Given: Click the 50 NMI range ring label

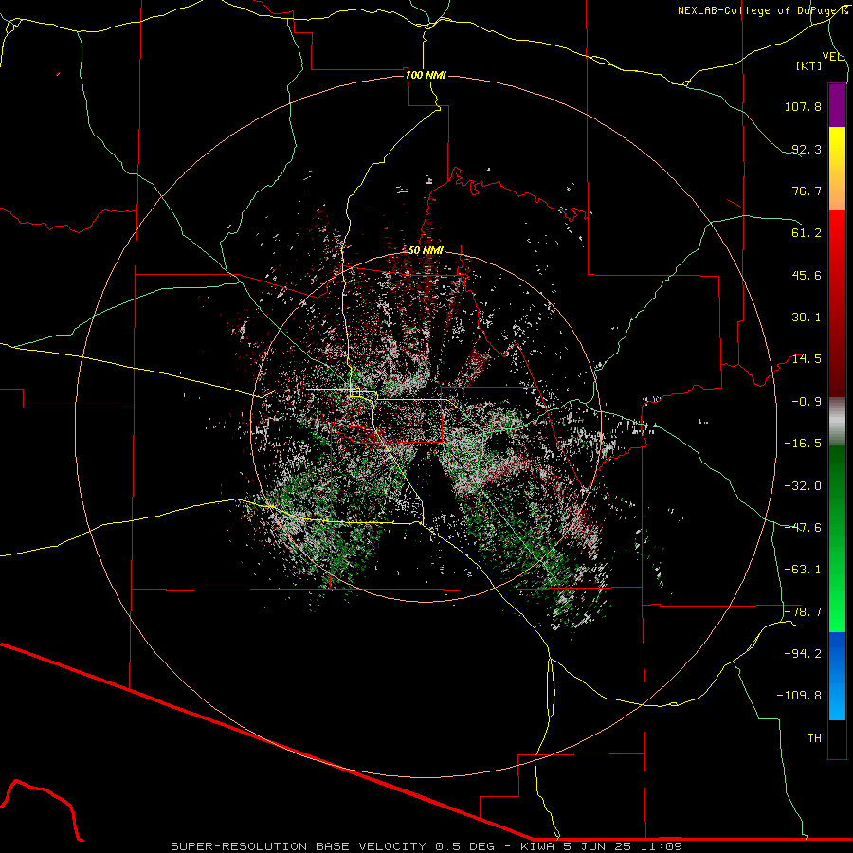Looking at the screenshot, I should pyautogui.click(x=426, y=250).
